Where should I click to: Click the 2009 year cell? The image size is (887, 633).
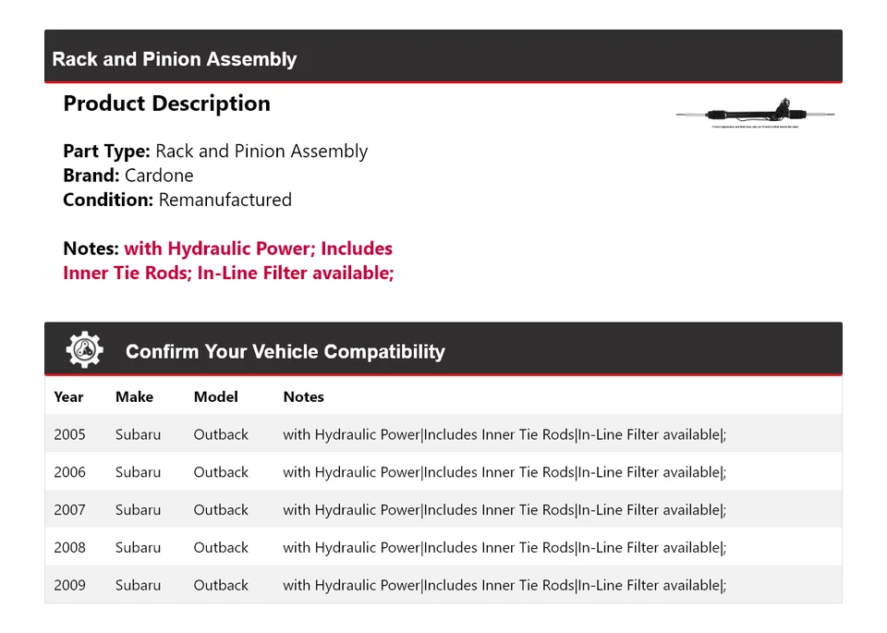[69, 585]
